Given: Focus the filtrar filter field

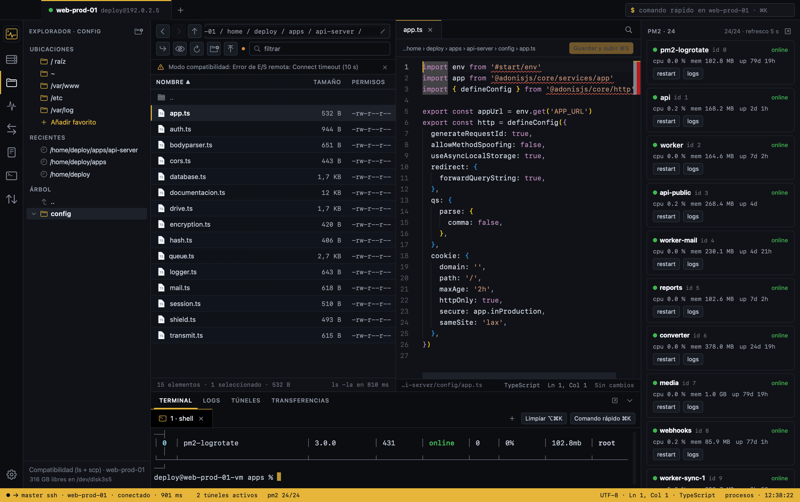Looking at the screenshot, I should 320,49.
